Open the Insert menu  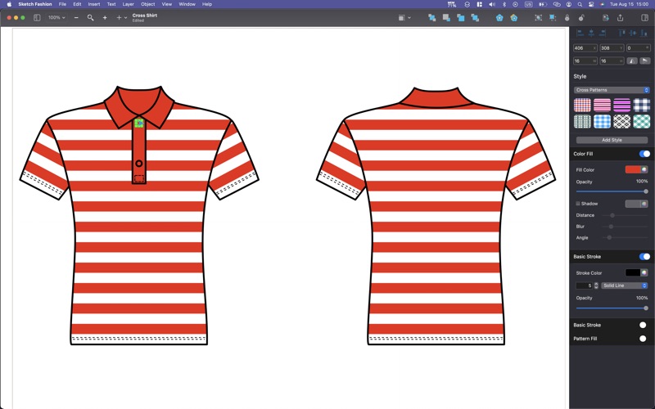click(x=94, y=4)
